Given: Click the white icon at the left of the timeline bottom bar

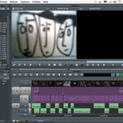Looking at the screenshot, I should point(14,121).
